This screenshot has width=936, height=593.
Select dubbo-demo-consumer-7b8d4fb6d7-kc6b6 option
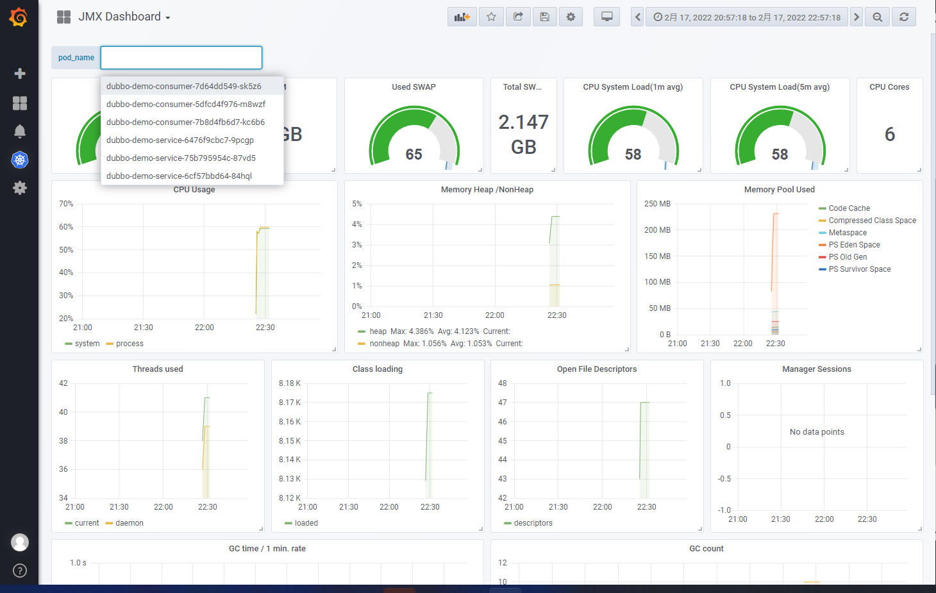192,122
